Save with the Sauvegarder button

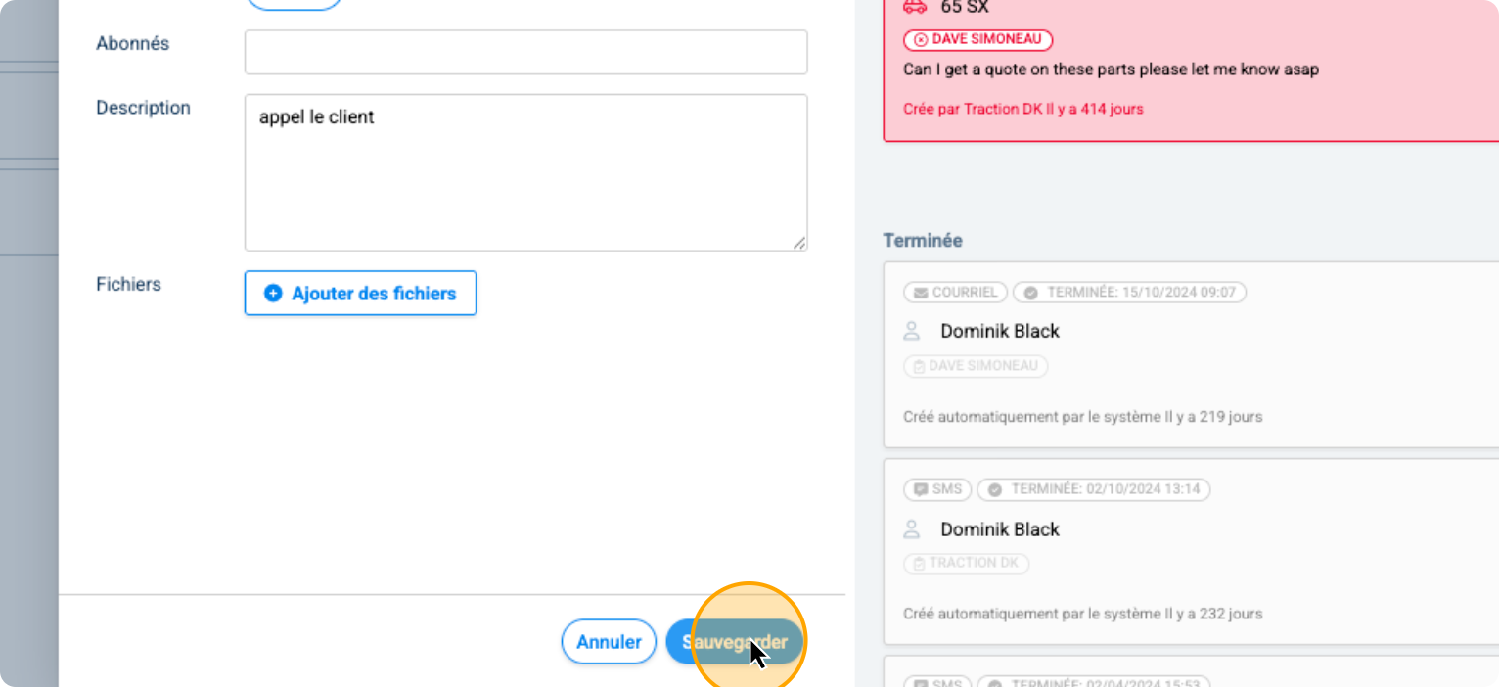tap(735, 642)
